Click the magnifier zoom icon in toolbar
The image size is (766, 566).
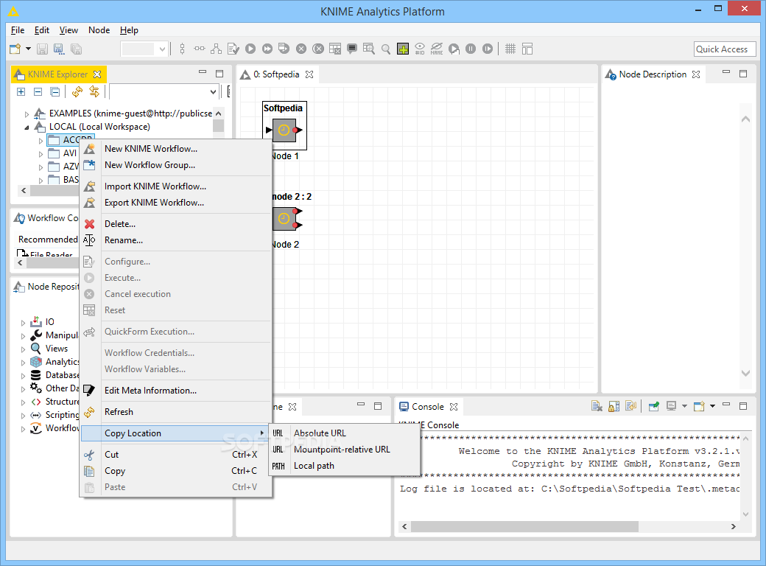click(x=386, y=49)
